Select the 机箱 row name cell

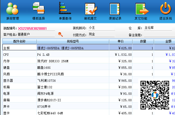pos(19,86)
